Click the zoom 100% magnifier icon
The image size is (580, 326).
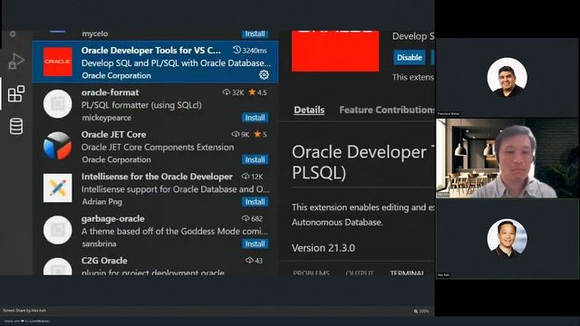click(x=416, y=312)
